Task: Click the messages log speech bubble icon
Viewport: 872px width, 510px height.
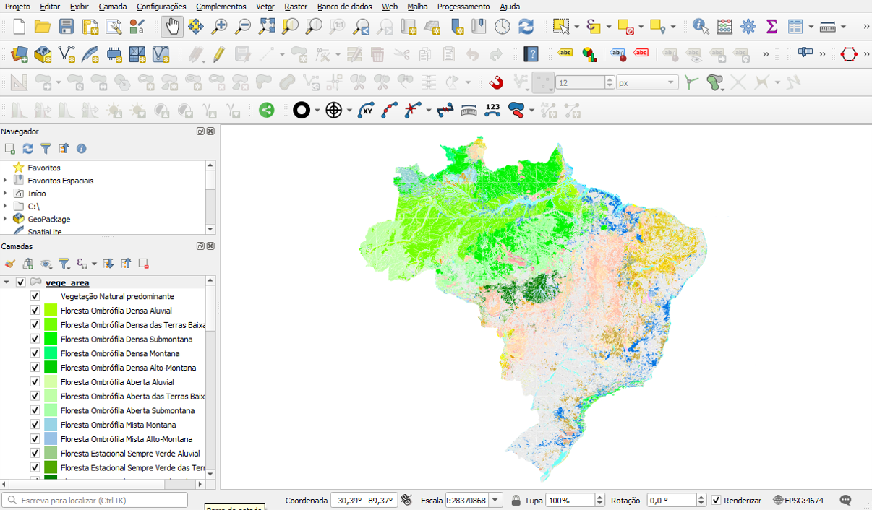Action: pyautogui.click(x=845, y=500)
